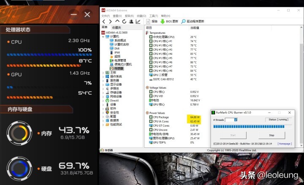This screenshot has width=304, height=185.
Task: Open the Homepage link in FurMark
Action: [x=285, y=144]
